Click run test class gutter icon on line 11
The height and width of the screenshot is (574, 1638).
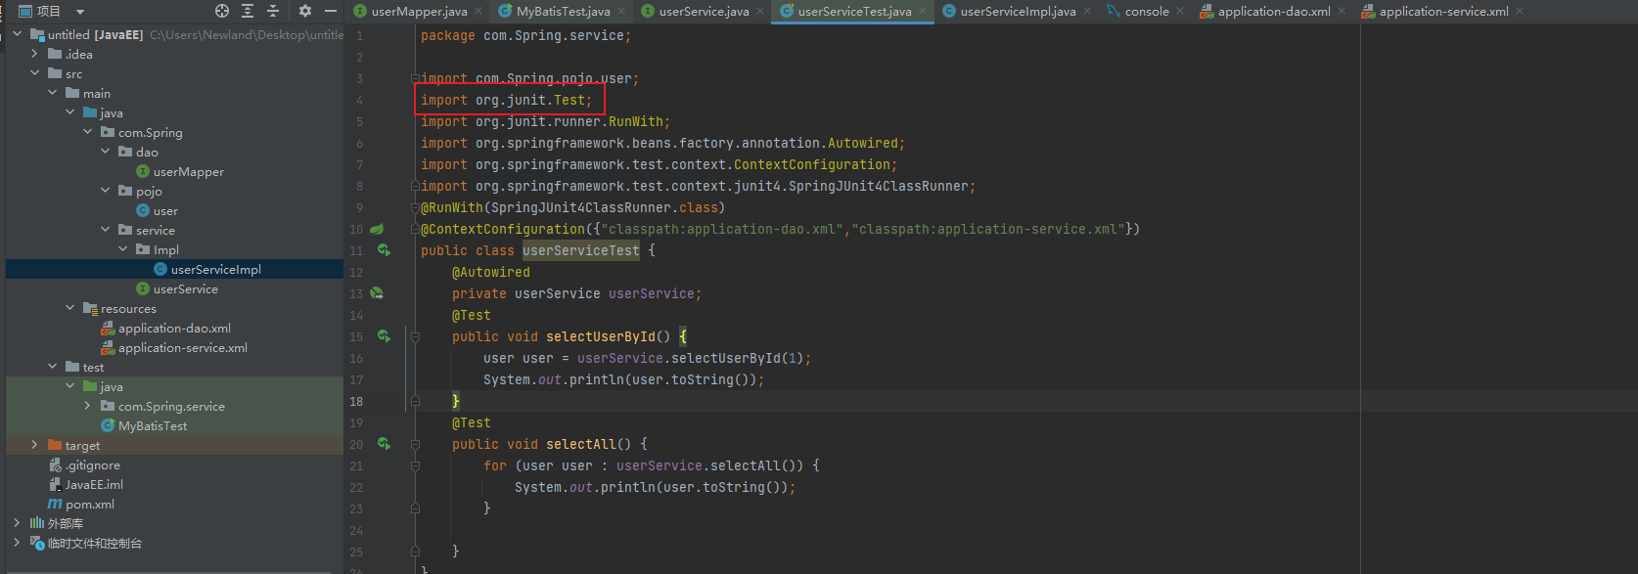click(x=384, y=250)
